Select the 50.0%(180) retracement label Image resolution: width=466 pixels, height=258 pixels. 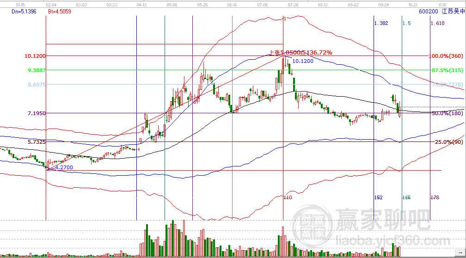(448, 113)
